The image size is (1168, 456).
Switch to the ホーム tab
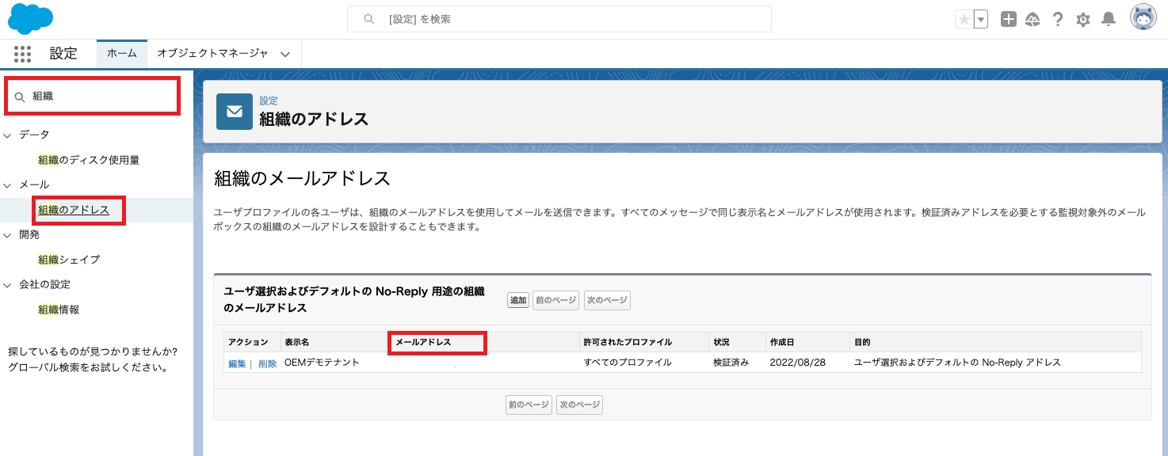(121, 54)
